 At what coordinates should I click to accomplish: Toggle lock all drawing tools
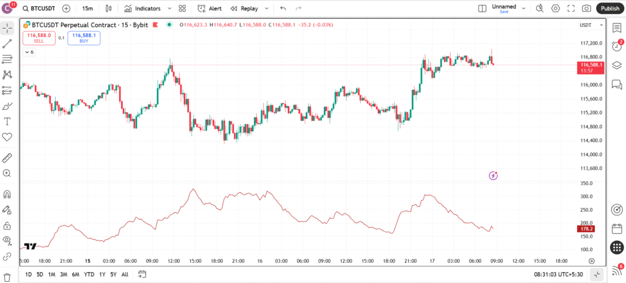[7, 225]
